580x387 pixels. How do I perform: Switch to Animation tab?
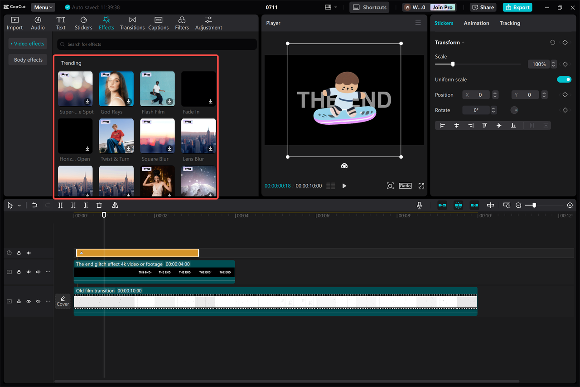point(476,23)
